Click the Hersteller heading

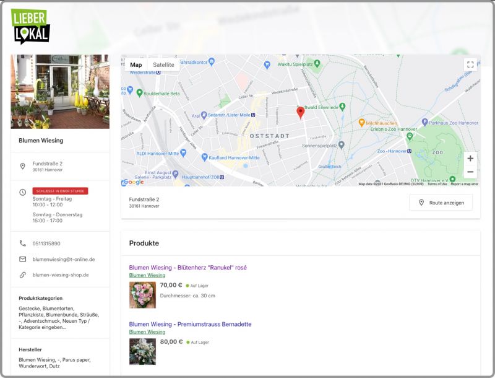[30, 349]
